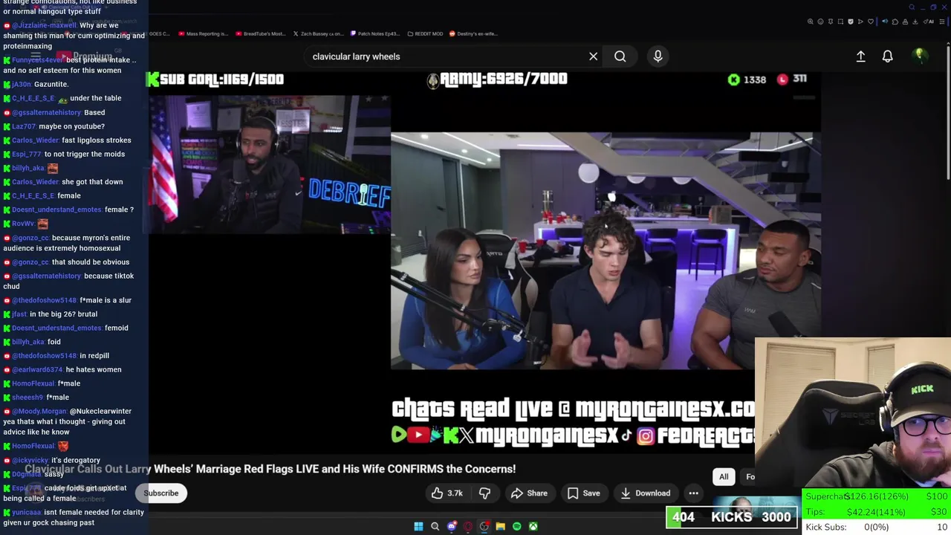Subscribe to the channel
Screen dimensions: 951x535
click(x=161, y=493)
